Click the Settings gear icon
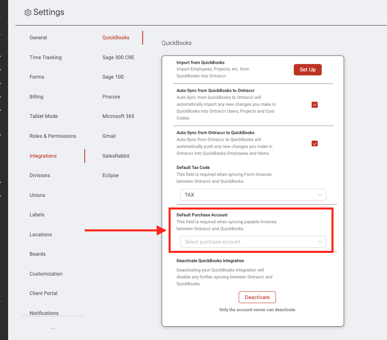The width and height of the screenshot is (387, 340). tap(28, 13)
